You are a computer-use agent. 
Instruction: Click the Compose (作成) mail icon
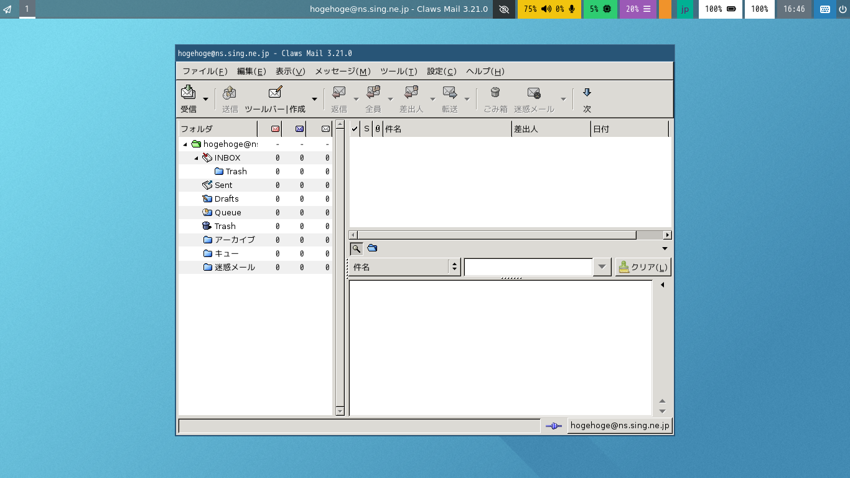pyautogui.click(x=275, y=93)
